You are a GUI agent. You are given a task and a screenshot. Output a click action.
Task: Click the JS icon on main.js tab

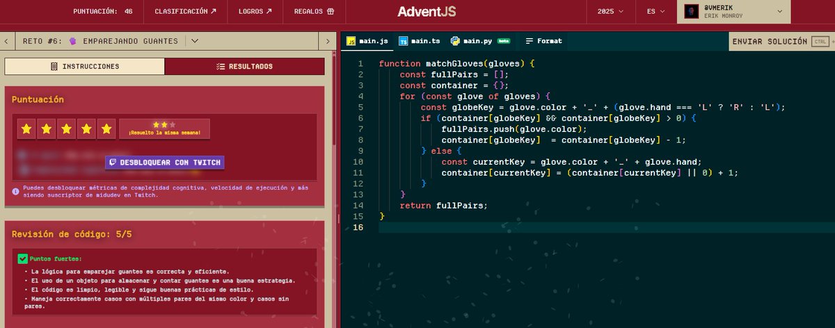coord(352,41)
